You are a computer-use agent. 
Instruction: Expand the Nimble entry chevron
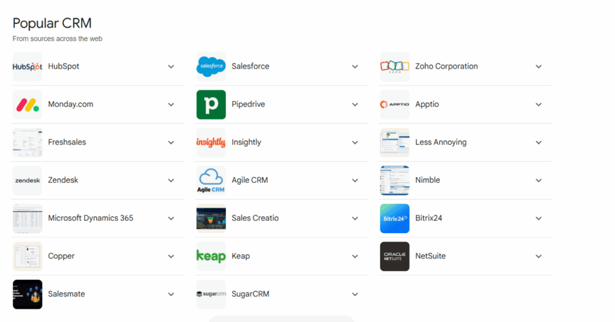pyautogui.click(x=539, y=180)
